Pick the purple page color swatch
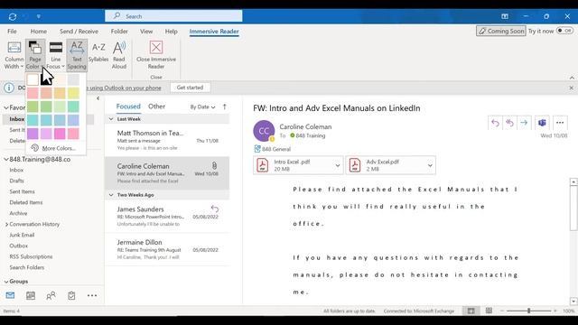Screen dimensions: 578x325 [33, 134]
